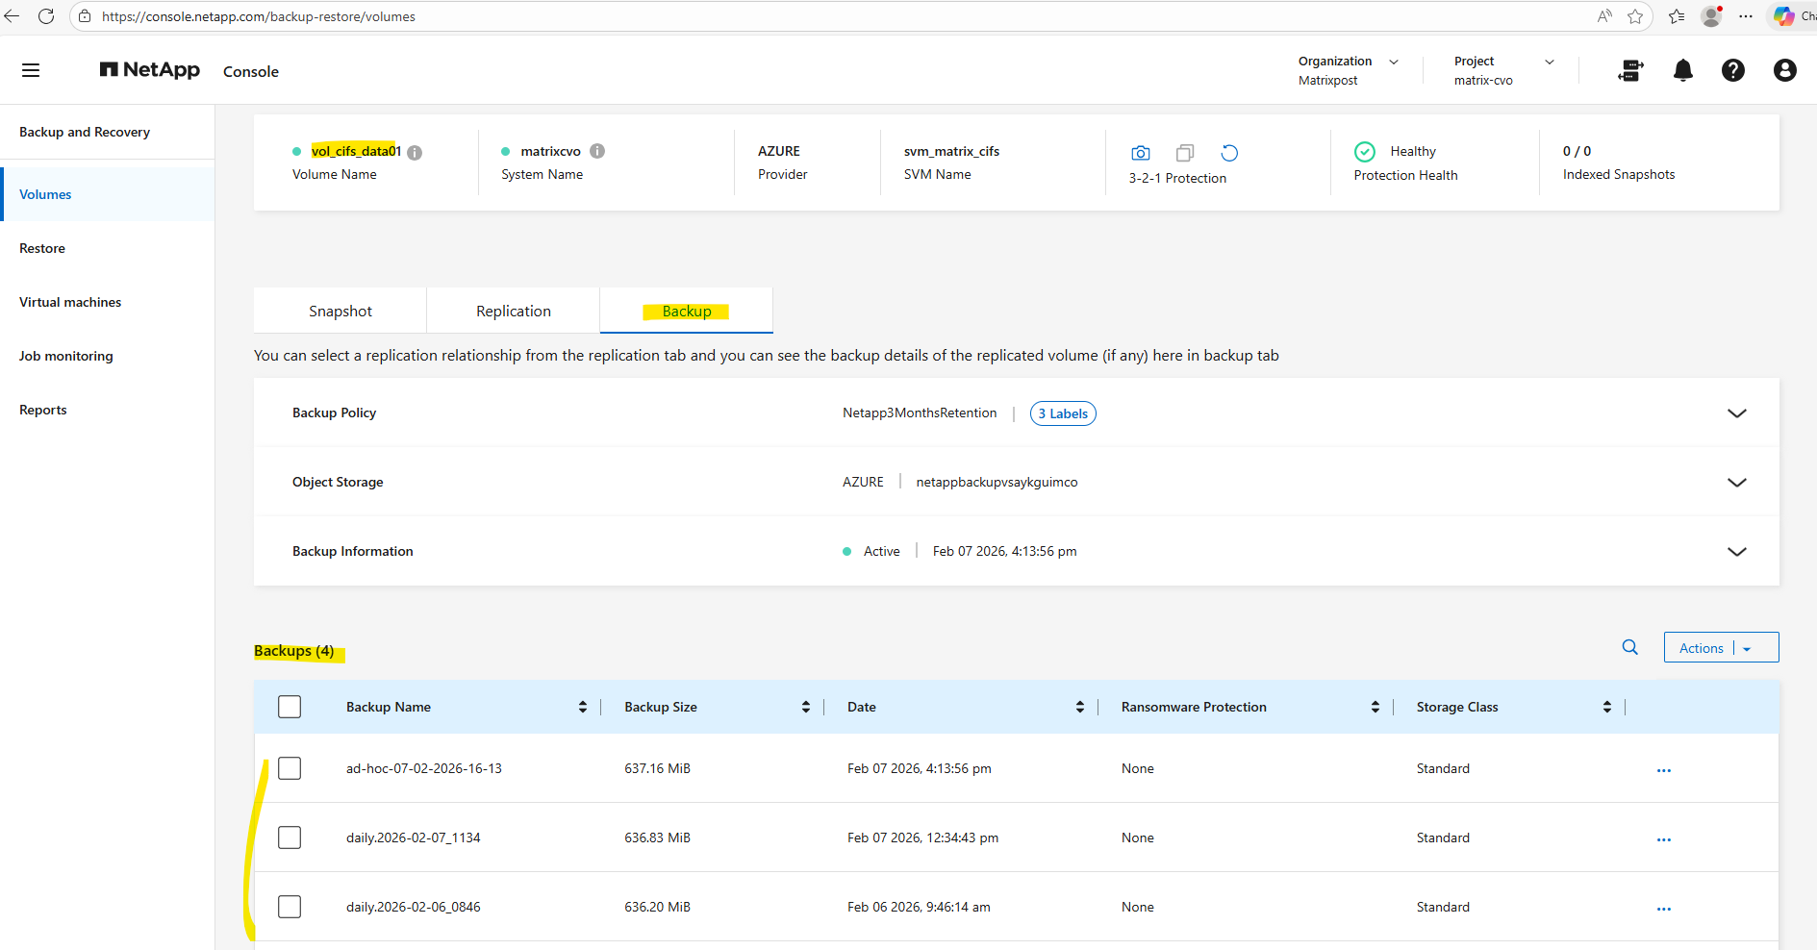Click info icon next to vol_cifs_data01
The image size is (1817, 950).
(415, 152)
